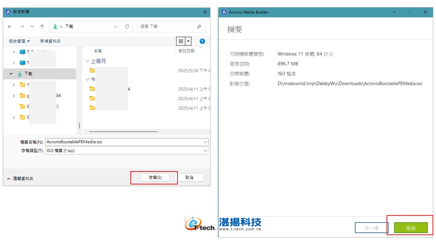Click the magnifier search icon
The width and height of the screenshot is (436, 245).
click(199, 27)
